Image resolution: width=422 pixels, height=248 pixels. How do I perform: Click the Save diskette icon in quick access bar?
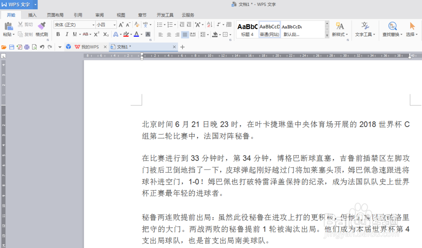coord(12,47)
